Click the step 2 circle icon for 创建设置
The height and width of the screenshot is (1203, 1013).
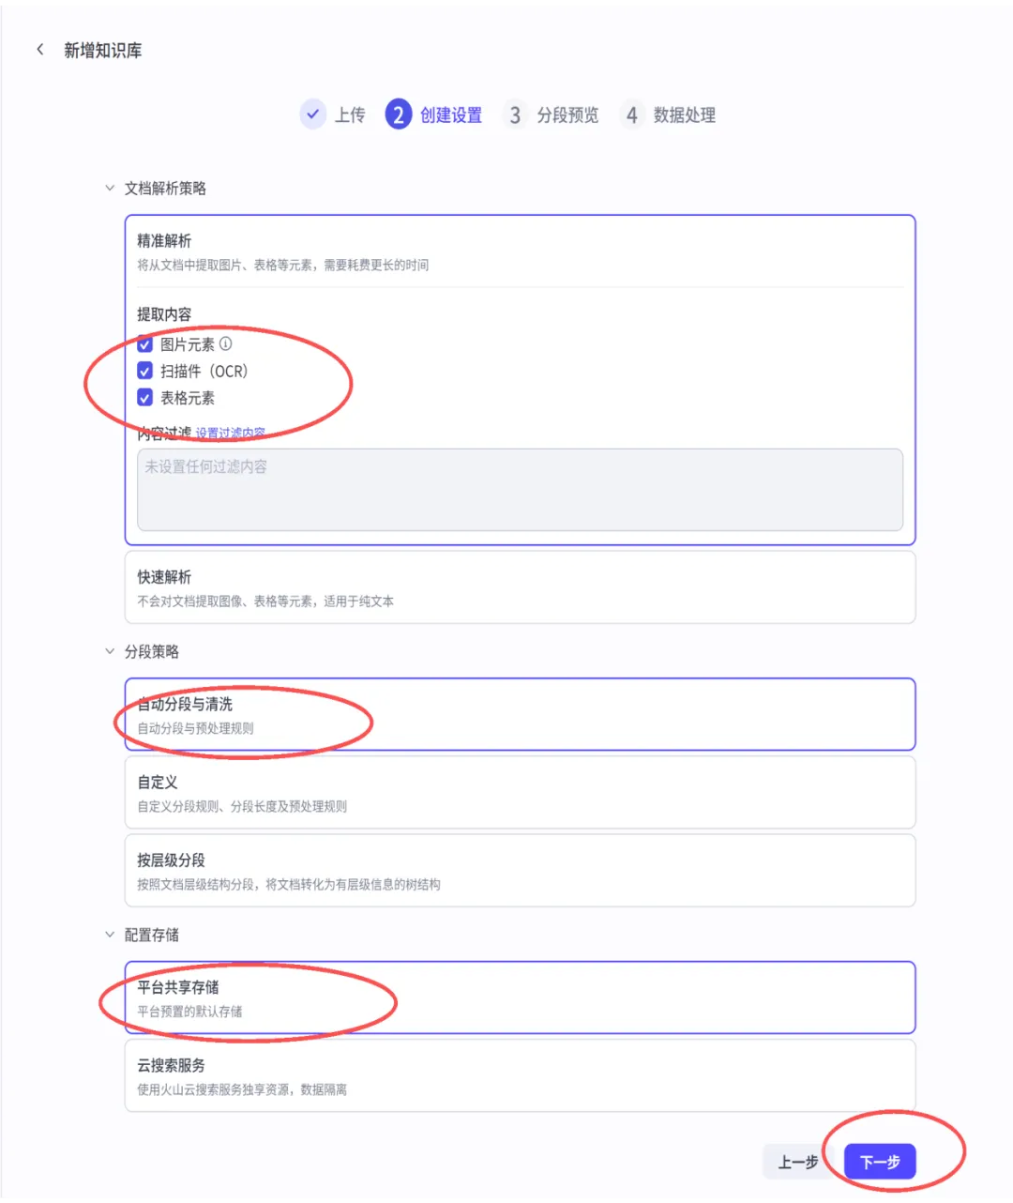click(399, 114)
